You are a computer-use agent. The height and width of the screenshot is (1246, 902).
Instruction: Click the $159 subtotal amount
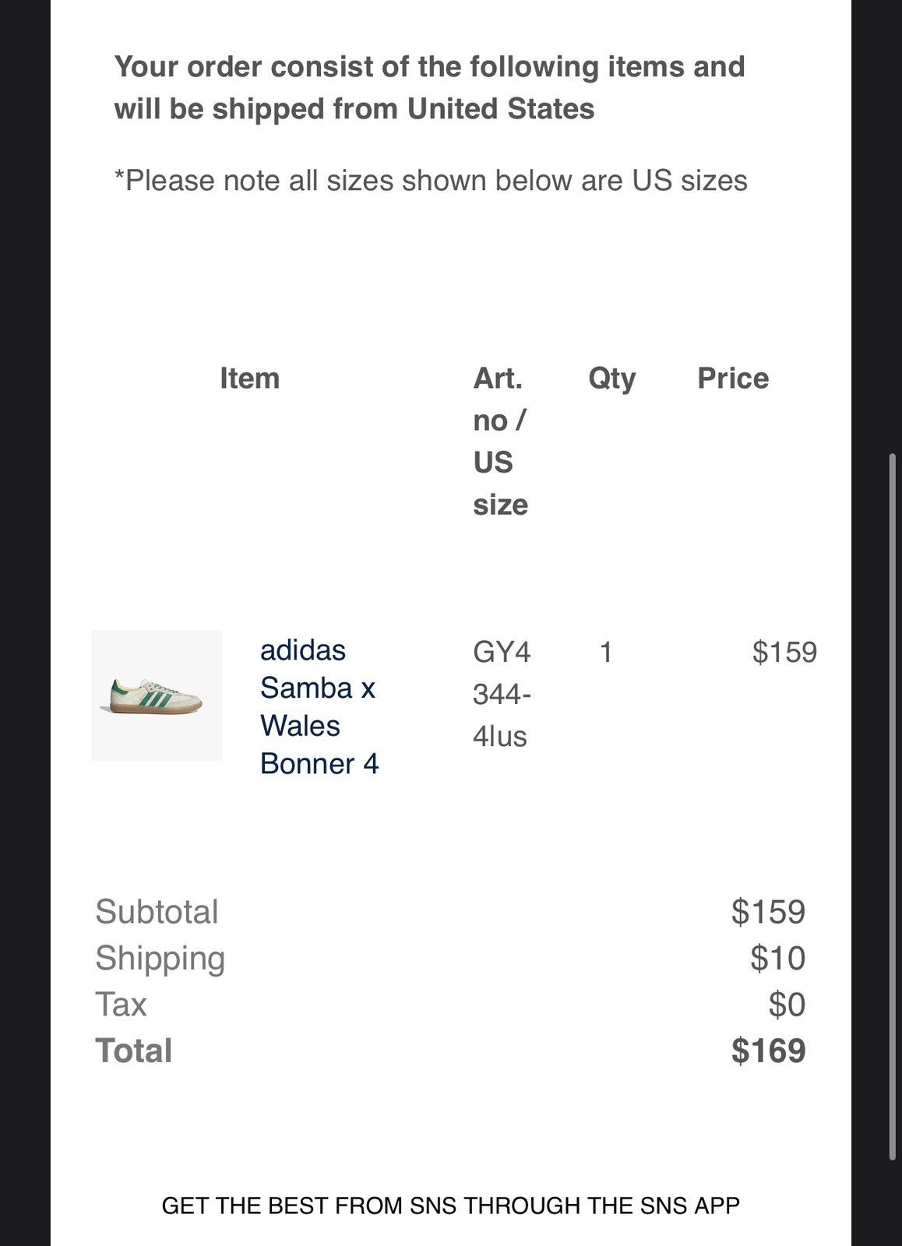[768, 912]
